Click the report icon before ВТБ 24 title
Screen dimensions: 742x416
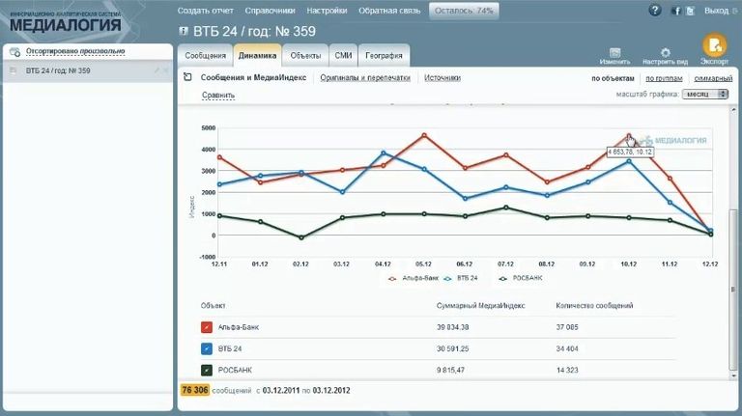[184, 31]
